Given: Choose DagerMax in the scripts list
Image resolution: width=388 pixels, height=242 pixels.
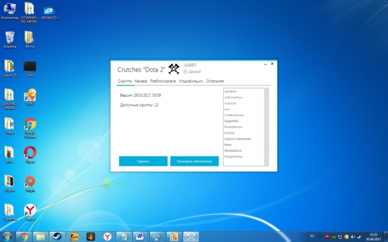Looking at the screenshot, I should point(232,121).
